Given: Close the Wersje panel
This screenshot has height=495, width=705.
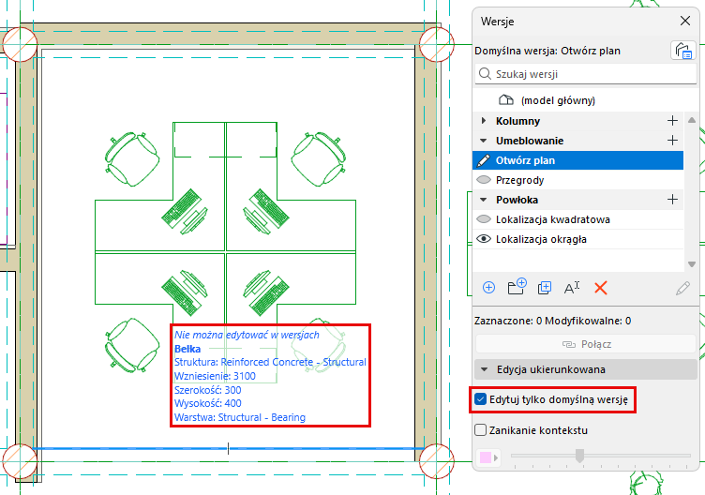Looking at the screenshot, I should coord(684,21).
